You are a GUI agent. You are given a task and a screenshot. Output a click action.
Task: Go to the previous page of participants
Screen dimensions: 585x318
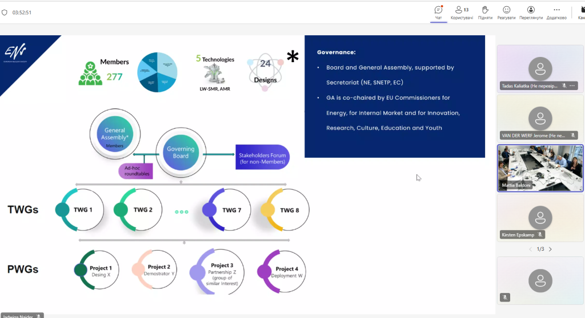click(530, 249)
